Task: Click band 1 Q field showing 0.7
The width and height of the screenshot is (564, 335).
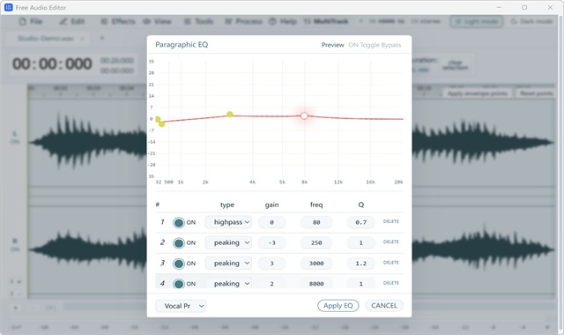Action: [x=360, y=222]
